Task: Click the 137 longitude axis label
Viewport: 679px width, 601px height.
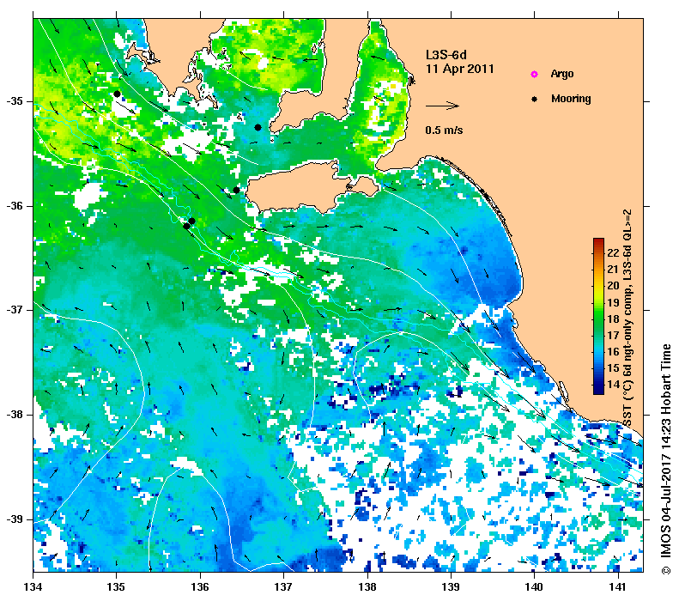Action: 284,587
